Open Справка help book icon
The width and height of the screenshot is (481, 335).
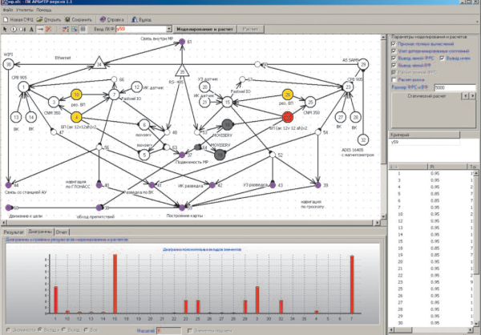point(103,19)
